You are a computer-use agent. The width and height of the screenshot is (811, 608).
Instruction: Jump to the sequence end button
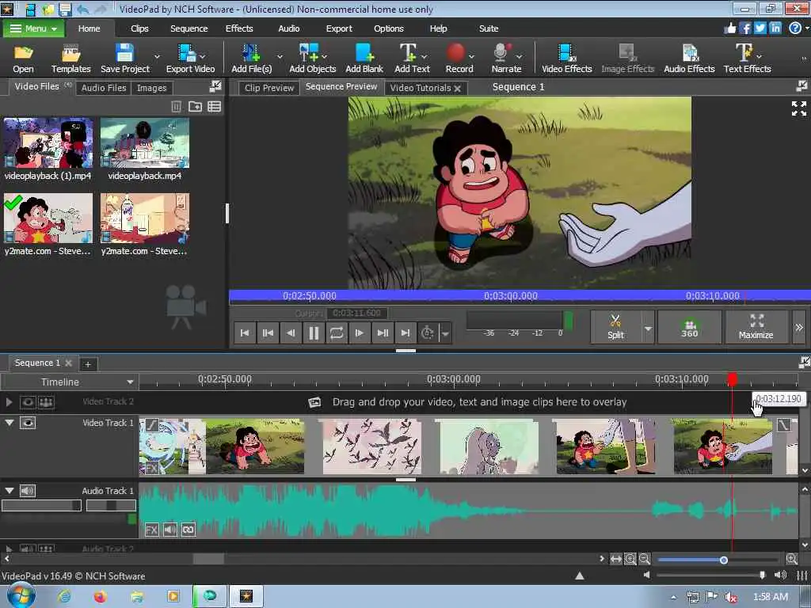(405, 333)
